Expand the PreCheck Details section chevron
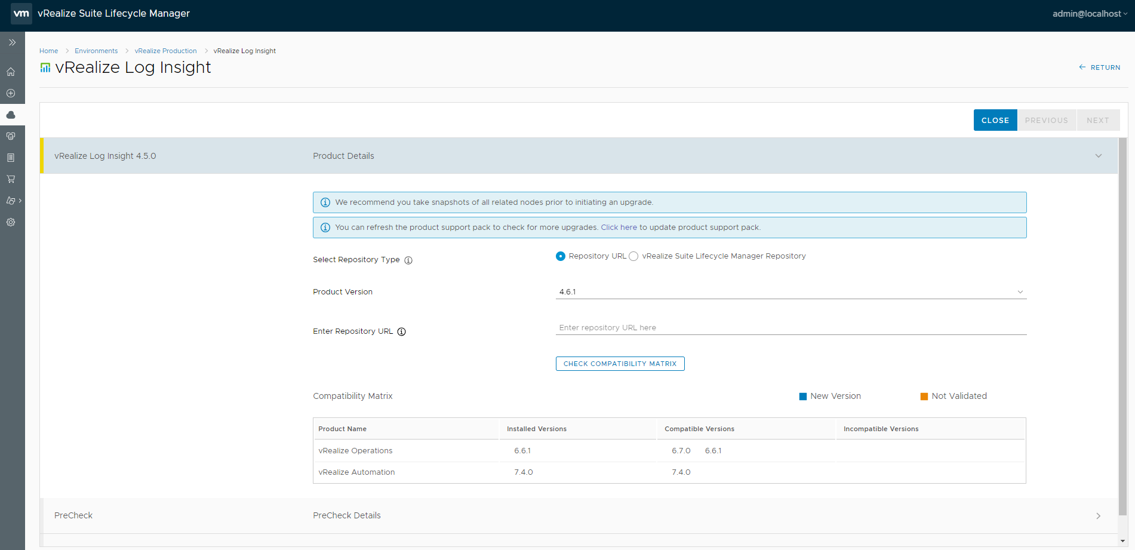This screenshot has height=550, width=1135. tap(1099, 516)
